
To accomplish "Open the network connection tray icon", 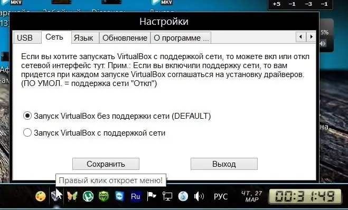I will click(167, 196).
